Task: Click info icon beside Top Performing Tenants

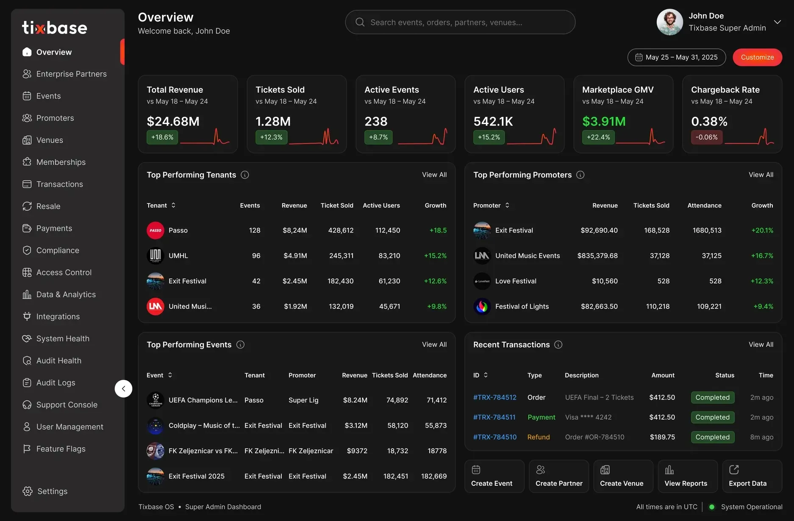Action: pyautogui.click(x=245, y=175)
